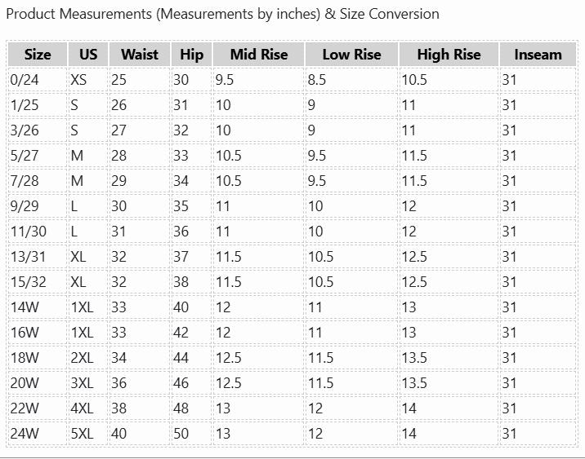The image size is (585, 459).
Task: Select the 3XL cell in US column
Action: 83,383
